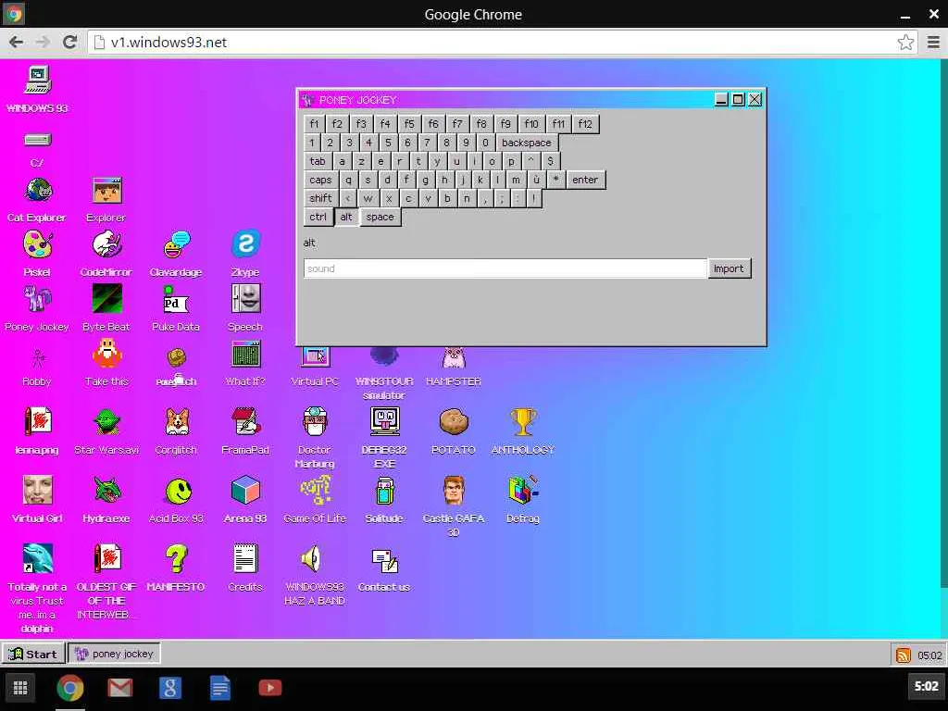Open Doctor Marburg icon
The image size is (948, 711).
click(x=315, y=422)
